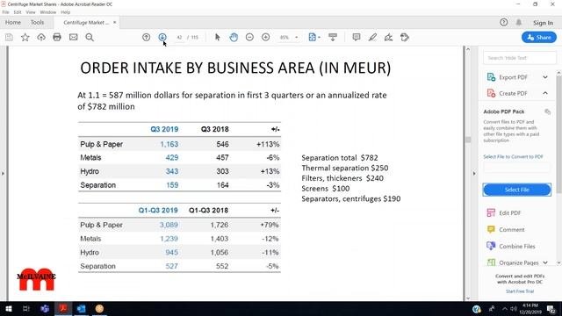Click Select File to Convert to PDF link
562x316 pixels.
pyautogui.click(x=513, y=156)
